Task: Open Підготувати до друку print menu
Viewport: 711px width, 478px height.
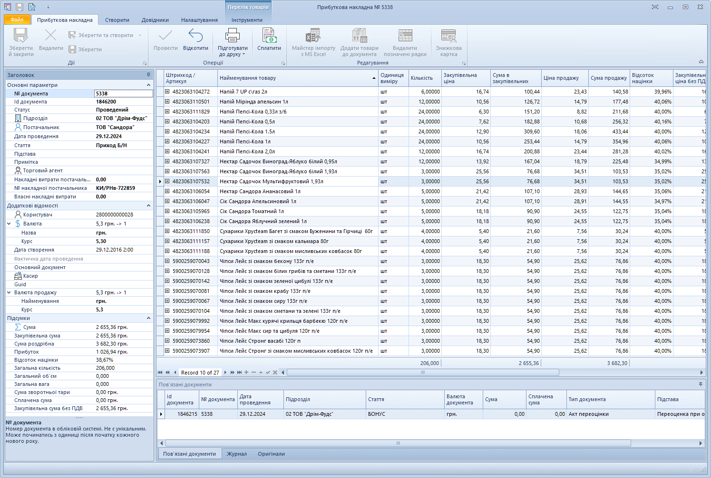Action: pos(233,42)
